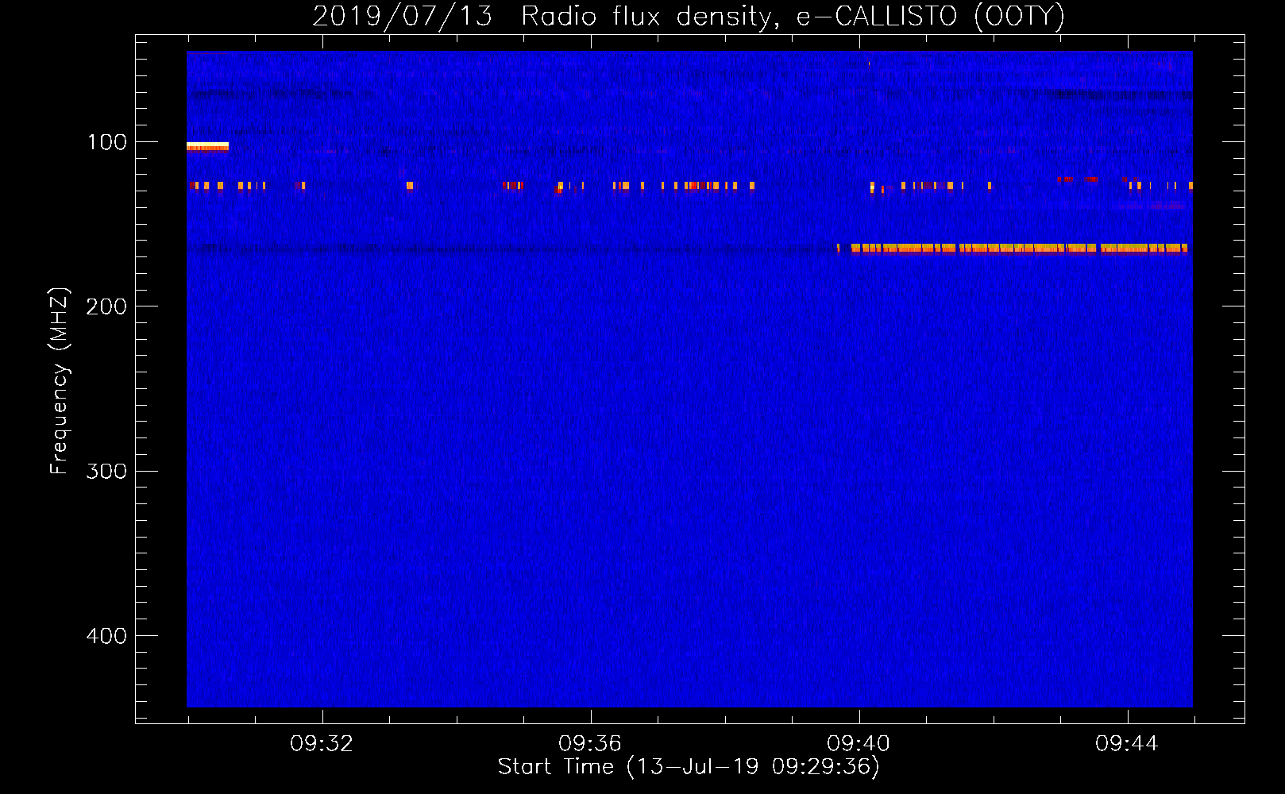Image resolution: width=1285 pixels, height=794 pixels.
Task: Click the 'Start Time (13-Jul-19 09:29:36)' axis label
Action: click(x=689, y=767)
